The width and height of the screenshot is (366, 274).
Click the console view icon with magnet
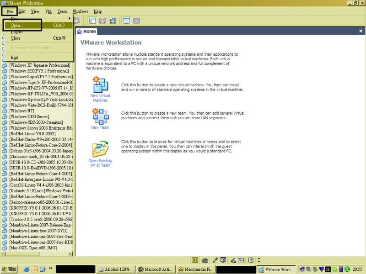[126, 21]
